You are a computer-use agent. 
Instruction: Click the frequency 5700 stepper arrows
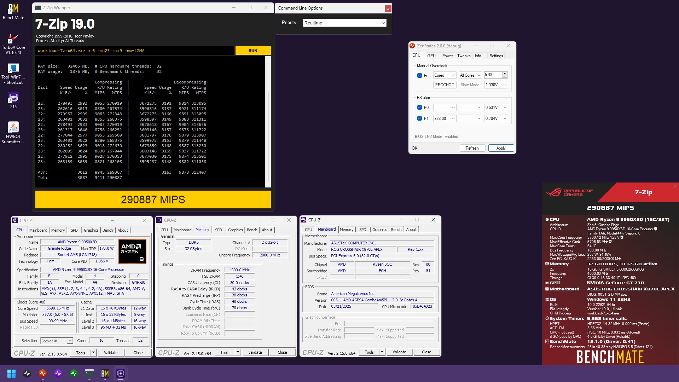click(x=505, y=75)
